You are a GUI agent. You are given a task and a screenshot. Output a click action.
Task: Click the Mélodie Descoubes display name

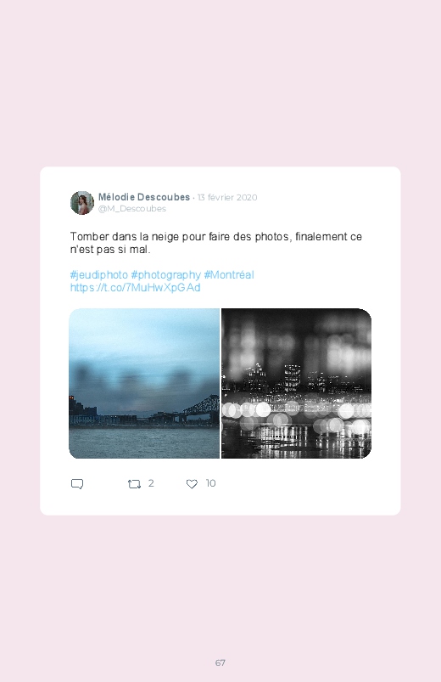pos(144,197)
